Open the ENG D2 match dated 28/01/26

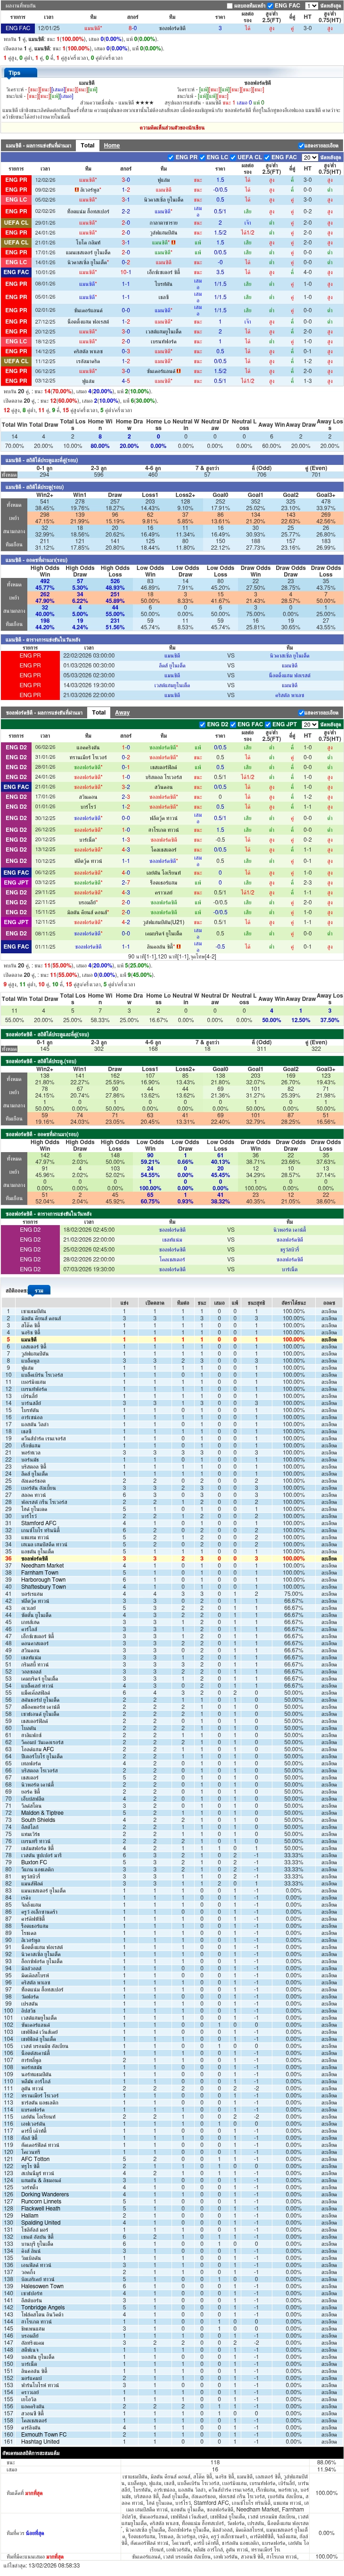[172, 767]
